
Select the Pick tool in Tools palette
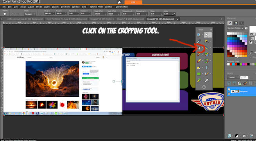point(208,35)
